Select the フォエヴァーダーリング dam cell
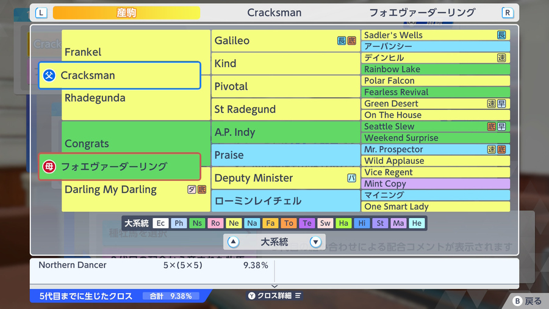This screenshot has width=549, height=309. (x=120, y=167)
